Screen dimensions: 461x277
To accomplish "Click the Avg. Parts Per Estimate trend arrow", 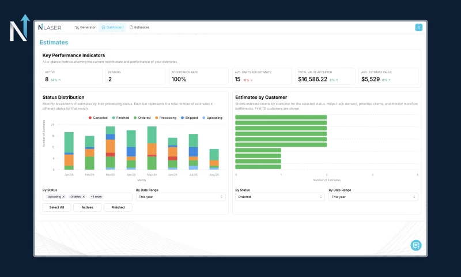I will 252,80.
